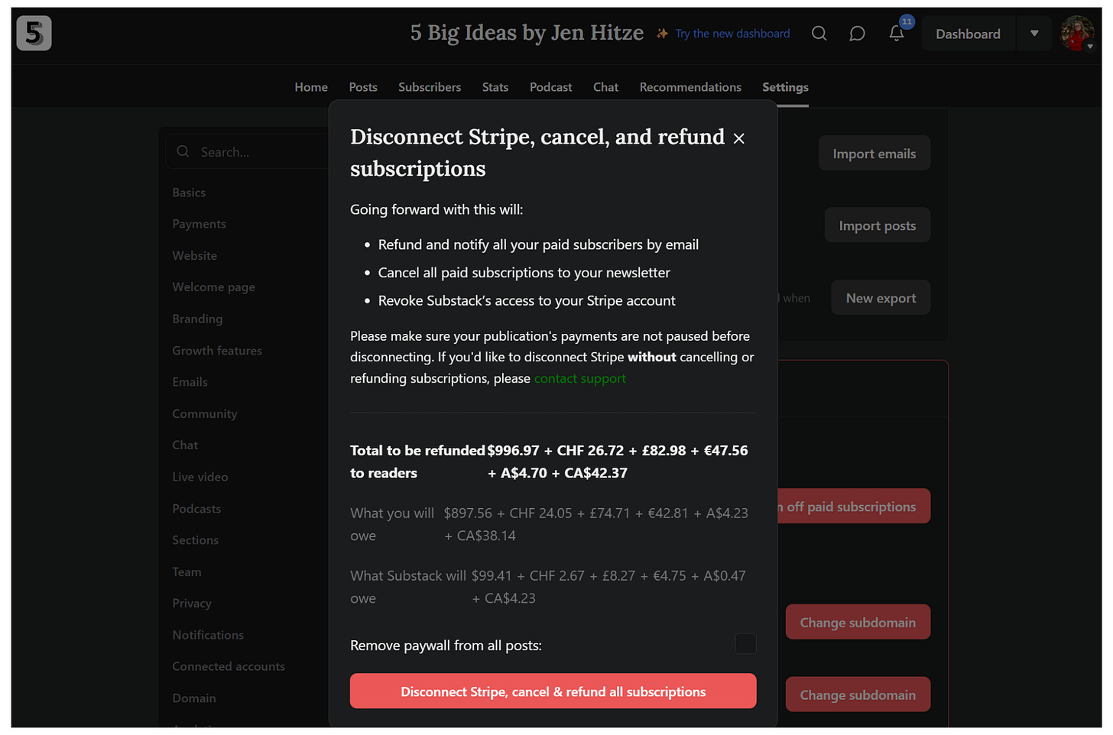Click the 5 Big Ideas by Jen Hitze title
1113x735 pixels.
(527, 33)
